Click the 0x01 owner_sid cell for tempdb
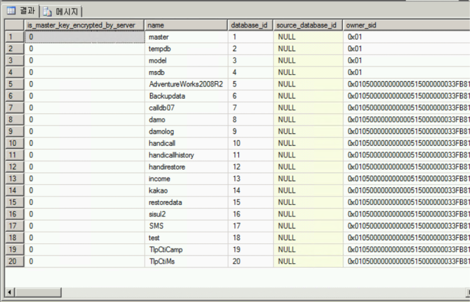Screen dimensions: 470x302 (x=407, y=49)
